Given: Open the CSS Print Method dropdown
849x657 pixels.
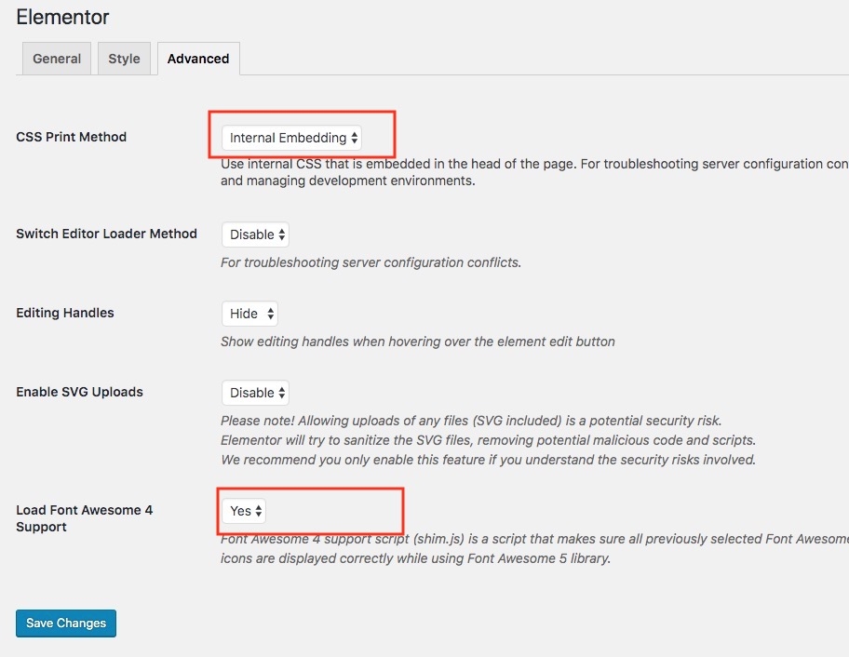Looking at the screenshot, I should point(291,138).
